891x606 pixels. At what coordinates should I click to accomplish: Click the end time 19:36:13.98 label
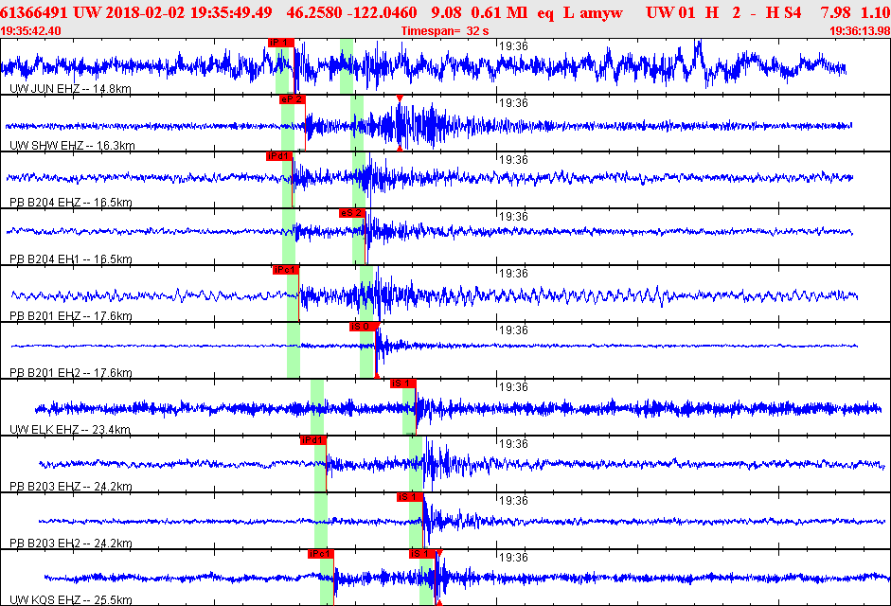tap(859, 31)
